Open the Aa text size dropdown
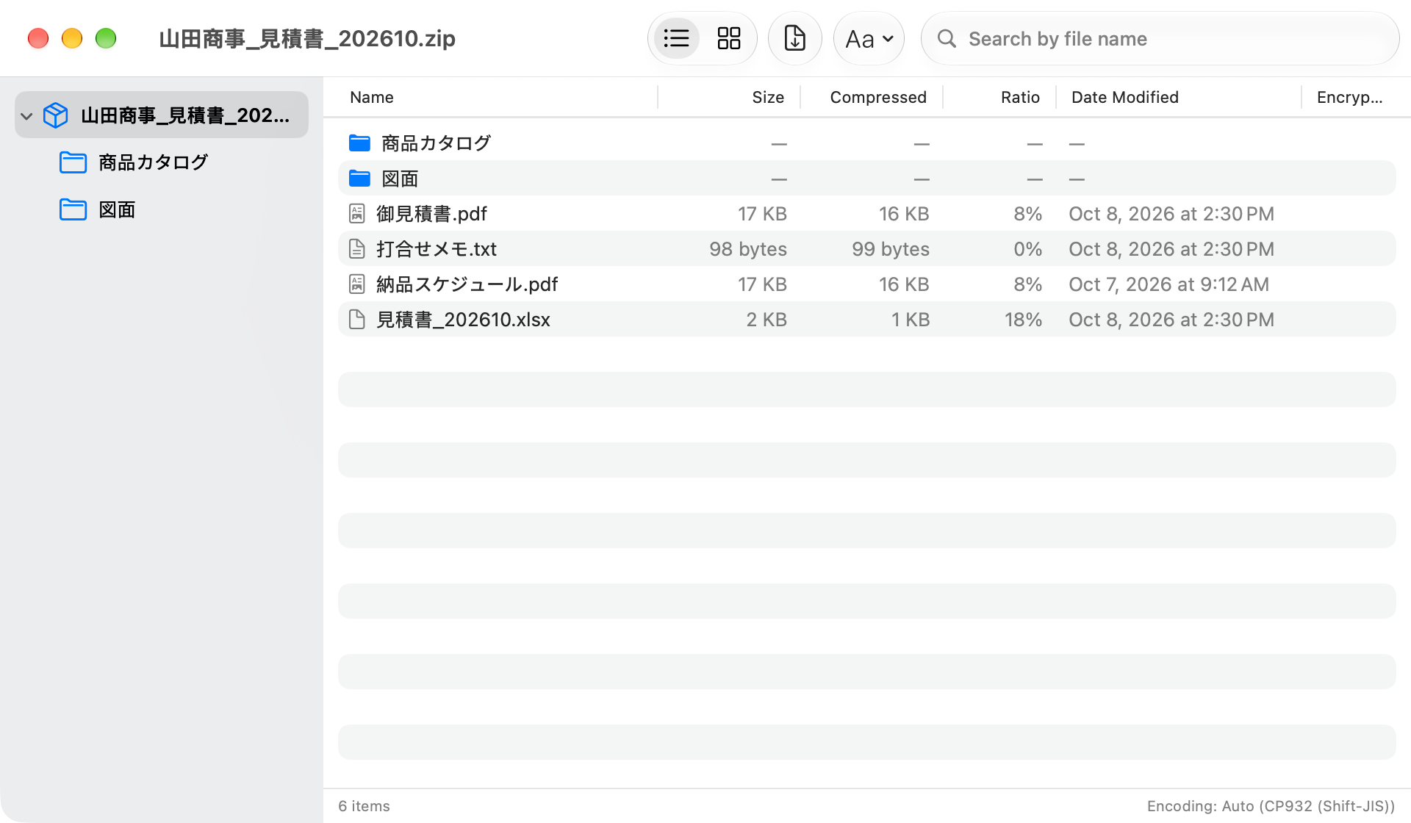 pyautogui.click(x=869, y=38)
